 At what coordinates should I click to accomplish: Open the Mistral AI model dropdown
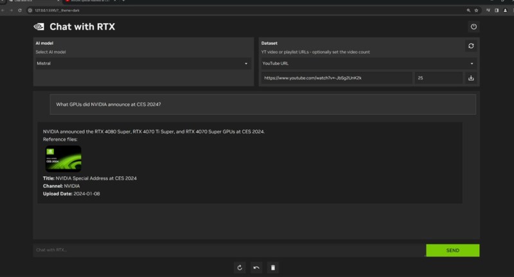click(143, 63)
